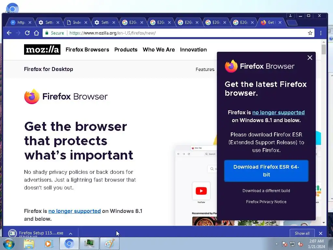
Task: Show hidden tray icons arrow
Action: coord(276,244)
